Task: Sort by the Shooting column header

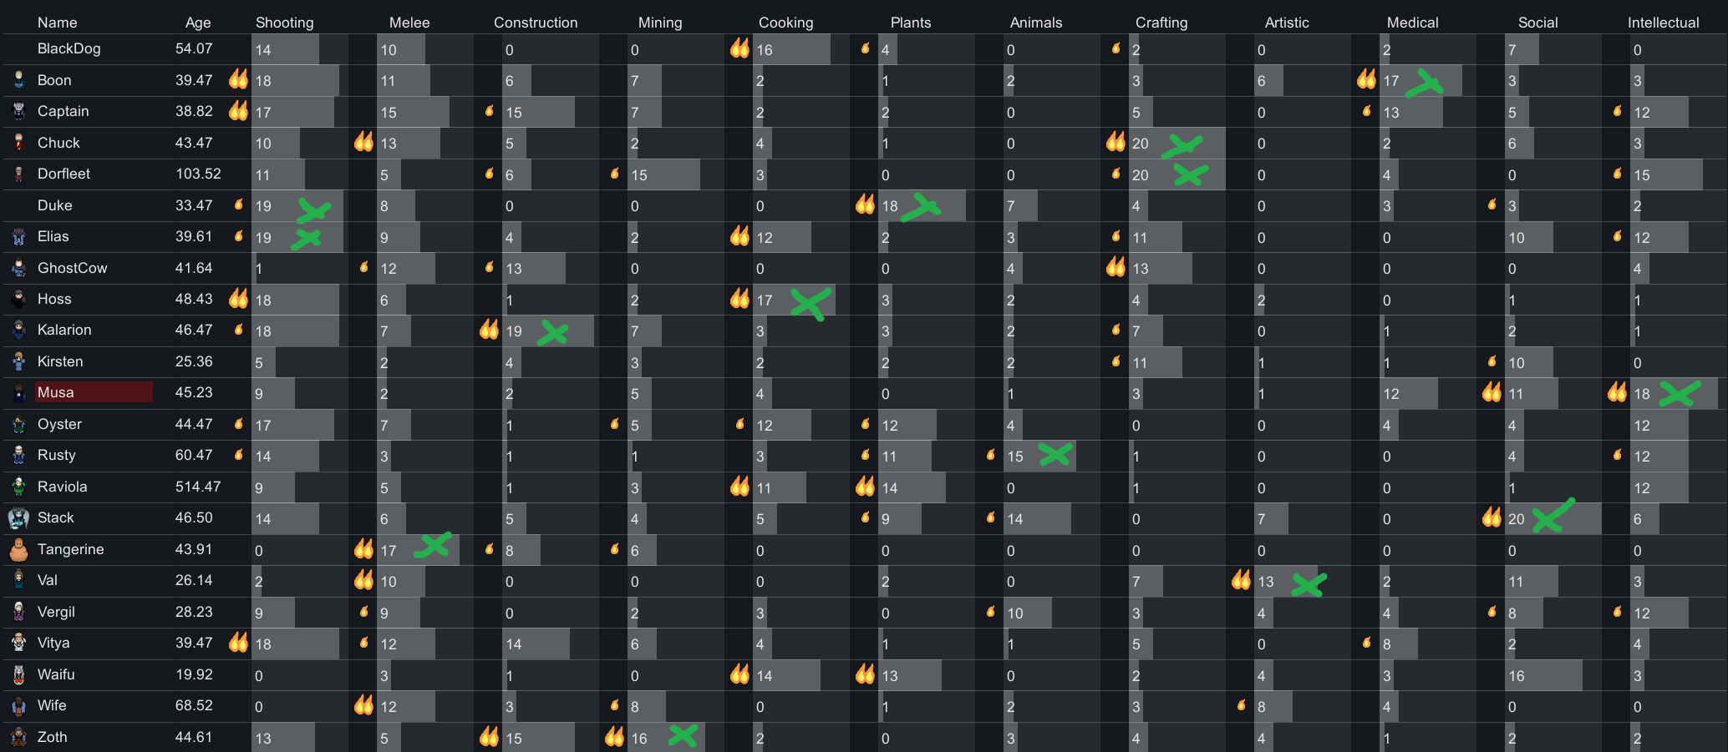Action: pos(284,23)
